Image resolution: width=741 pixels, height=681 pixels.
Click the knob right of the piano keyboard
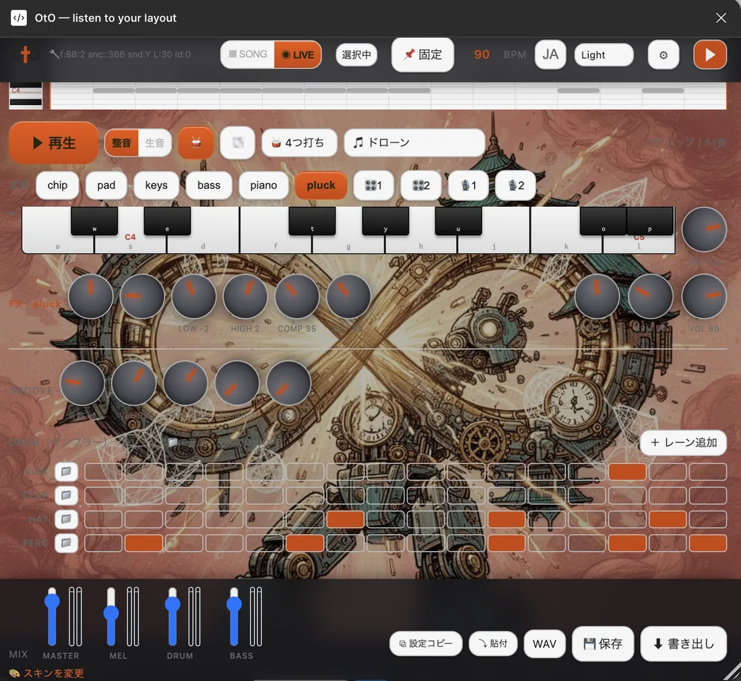tap(704, 229)
